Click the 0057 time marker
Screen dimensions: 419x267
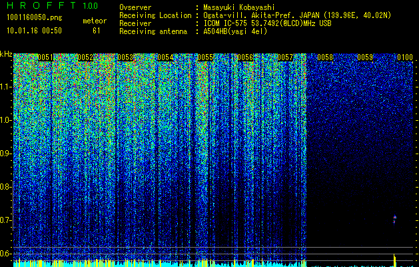point(285,57)
